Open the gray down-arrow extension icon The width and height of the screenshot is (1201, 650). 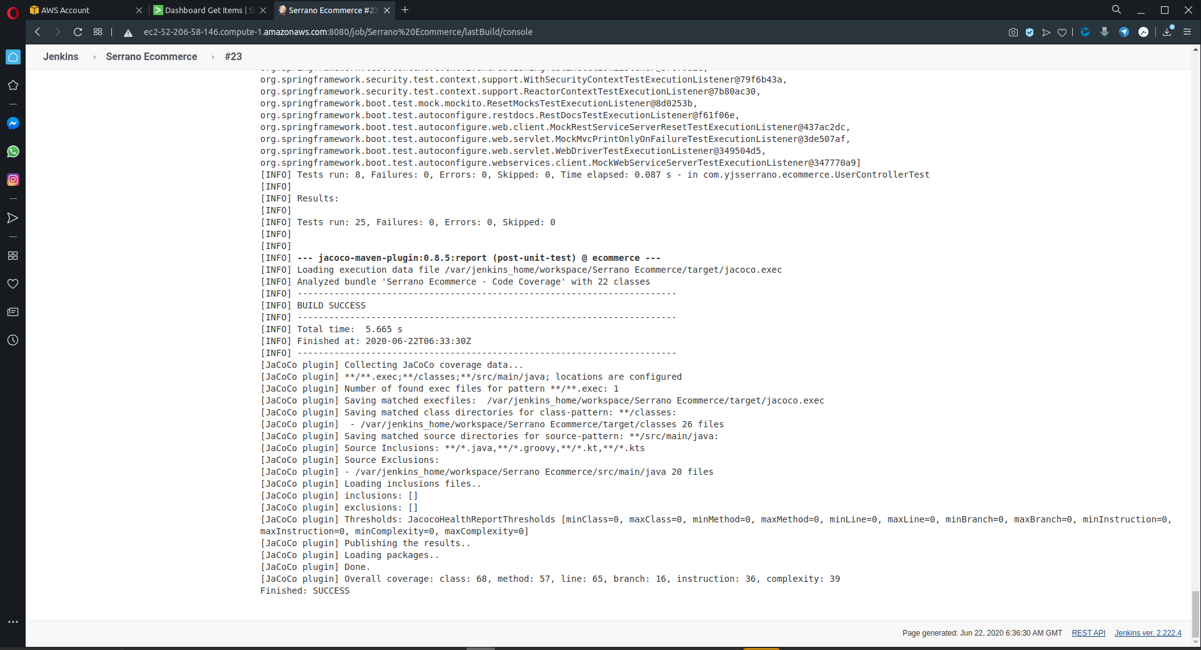[1105, 32]
